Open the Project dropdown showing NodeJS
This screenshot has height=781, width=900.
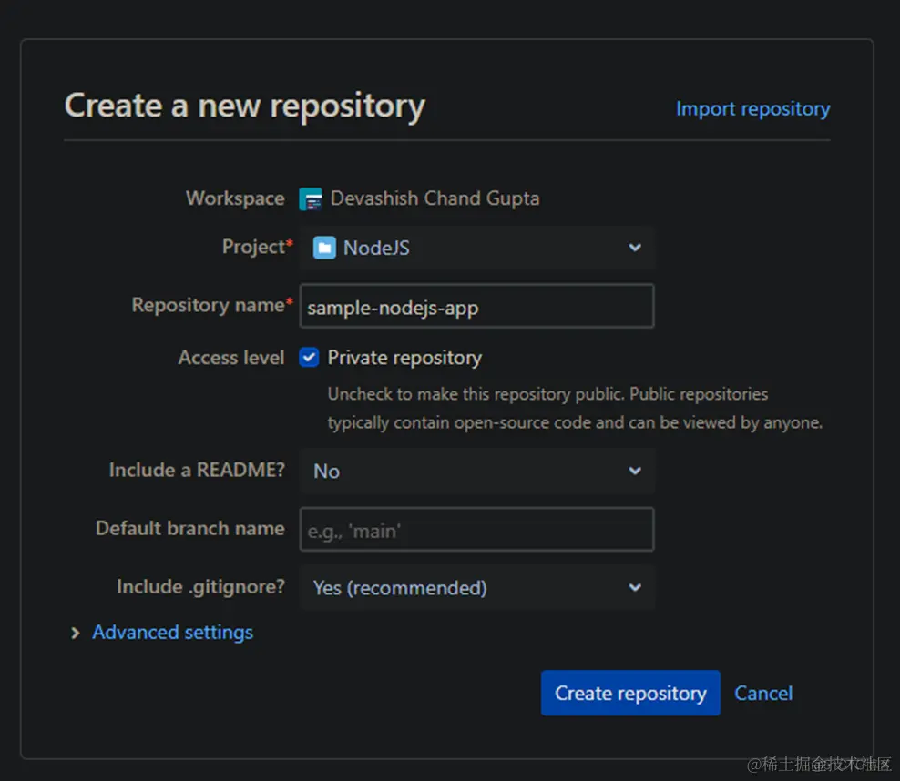(x=476, y=248)
